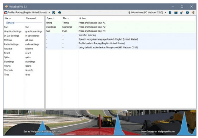Image resolution: width=198 pixels, height=138 pixels.
Task: Click the VoiceBot Pro app icon in title bar
Action: click(x=6, y=6)
